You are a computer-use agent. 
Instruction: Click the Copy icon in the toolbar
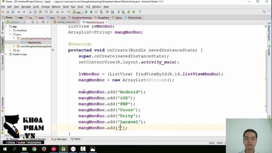[35, 12]
